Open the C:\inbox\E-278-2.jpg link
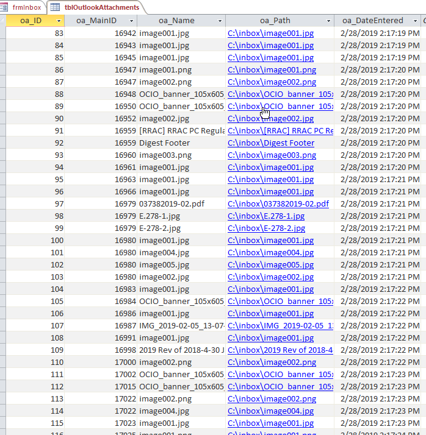Screen dimensions: 426x435 tap(266, 228)
